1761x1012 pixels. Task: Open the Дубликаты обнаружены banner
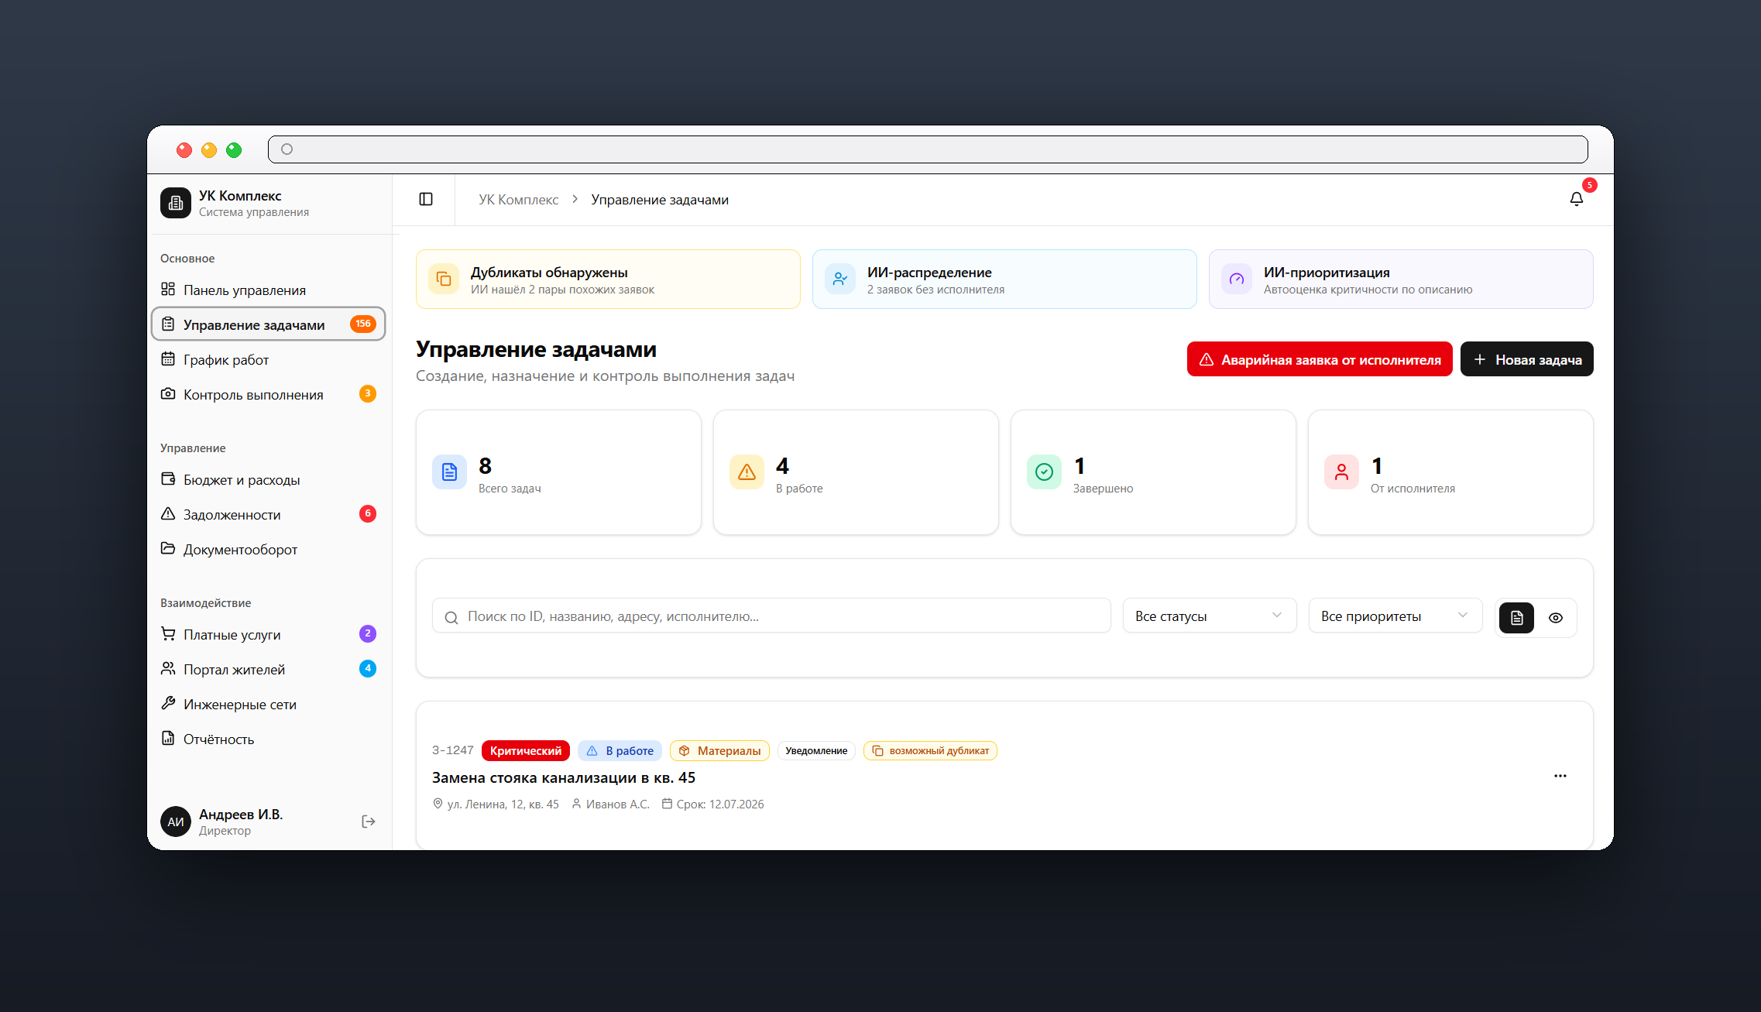click(x=608, y=279)
